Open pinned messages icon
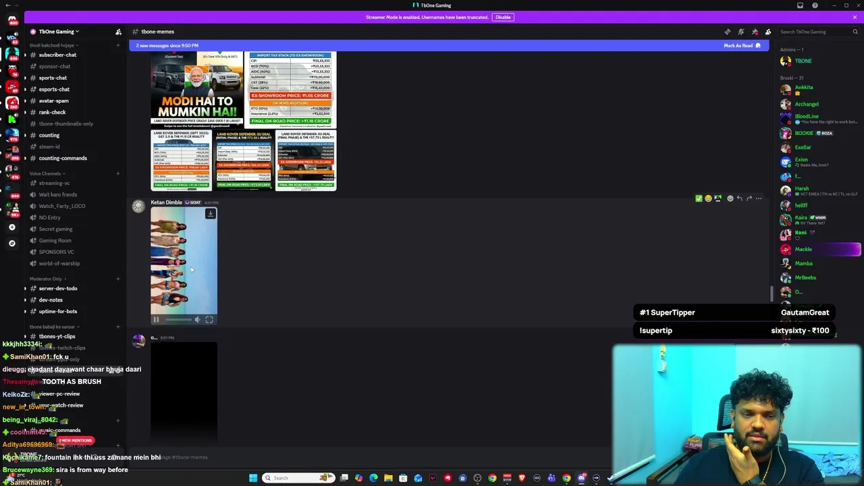This screenshot has width=864, height=486. [x=755, y=32]
